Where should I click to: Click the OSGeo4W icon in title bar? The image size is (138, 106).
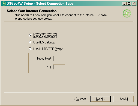4,4
